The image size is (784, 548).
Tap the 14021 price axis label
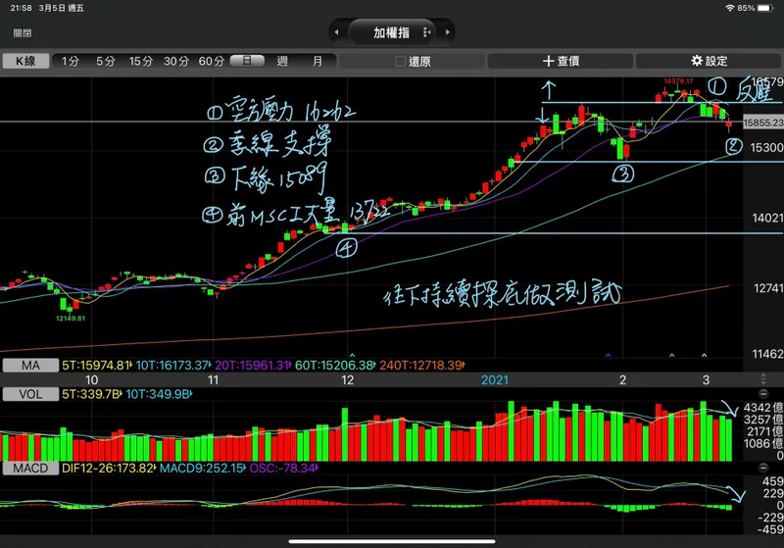click(767, 218)
